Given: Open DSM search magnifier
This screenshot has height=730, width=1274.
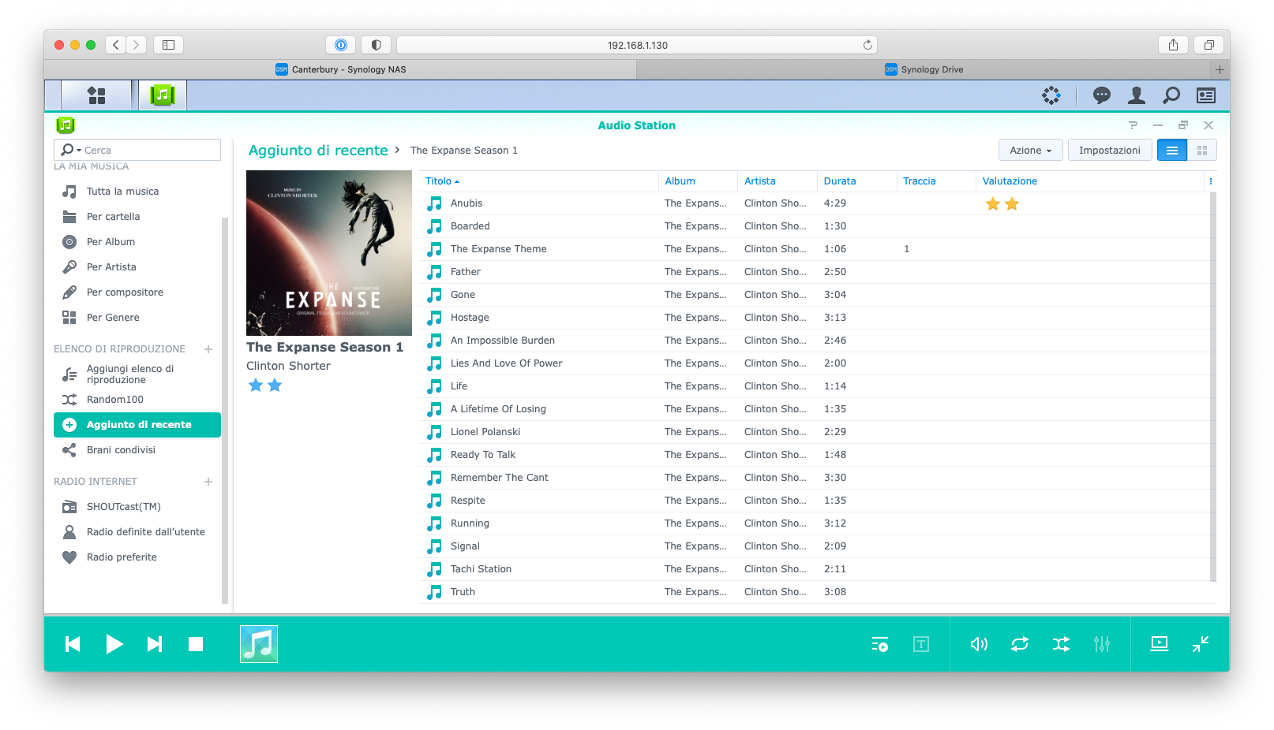Looking at the screenshot, I should (1171, 95).
